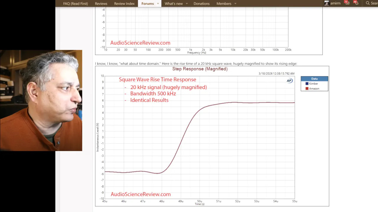The width and height of the screenshot is (378, 212).
Task: Open the inbox envelope icon with 73 badge
Action: coord(347,3)
